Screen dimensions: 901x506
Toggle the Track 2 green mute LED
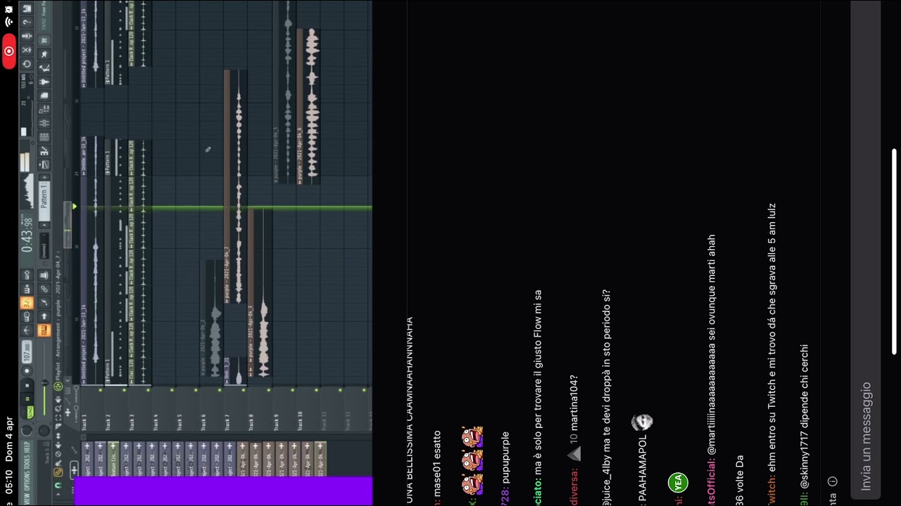(x=124, y=390)
